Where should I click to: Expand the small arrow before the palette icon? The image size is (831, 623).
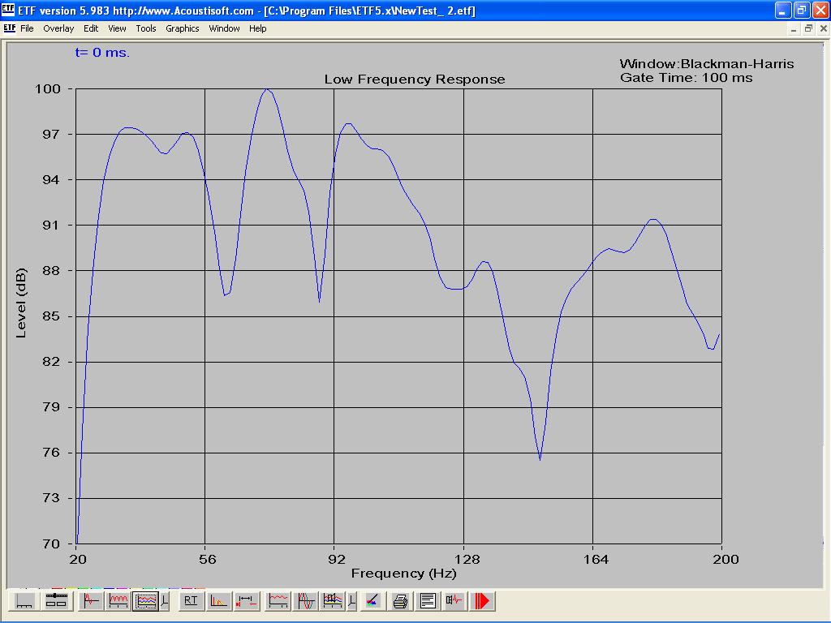[351, 601]
